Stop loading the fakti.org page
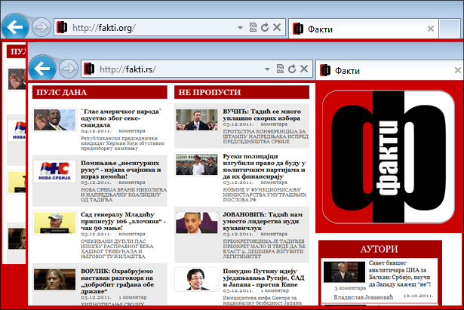The height and width of the screenshot is (310, 464). (277, 28)
